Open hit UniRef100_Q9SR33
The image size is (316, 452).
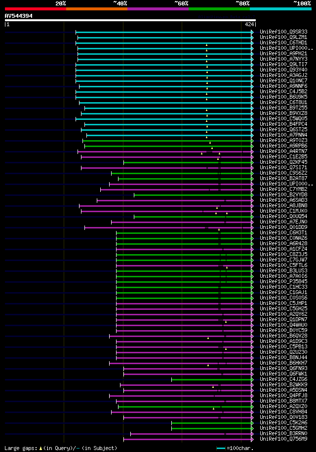point(283,32)
